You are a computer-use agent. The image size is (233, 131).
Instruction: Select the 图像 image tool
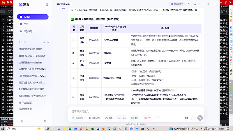(109, 118)
